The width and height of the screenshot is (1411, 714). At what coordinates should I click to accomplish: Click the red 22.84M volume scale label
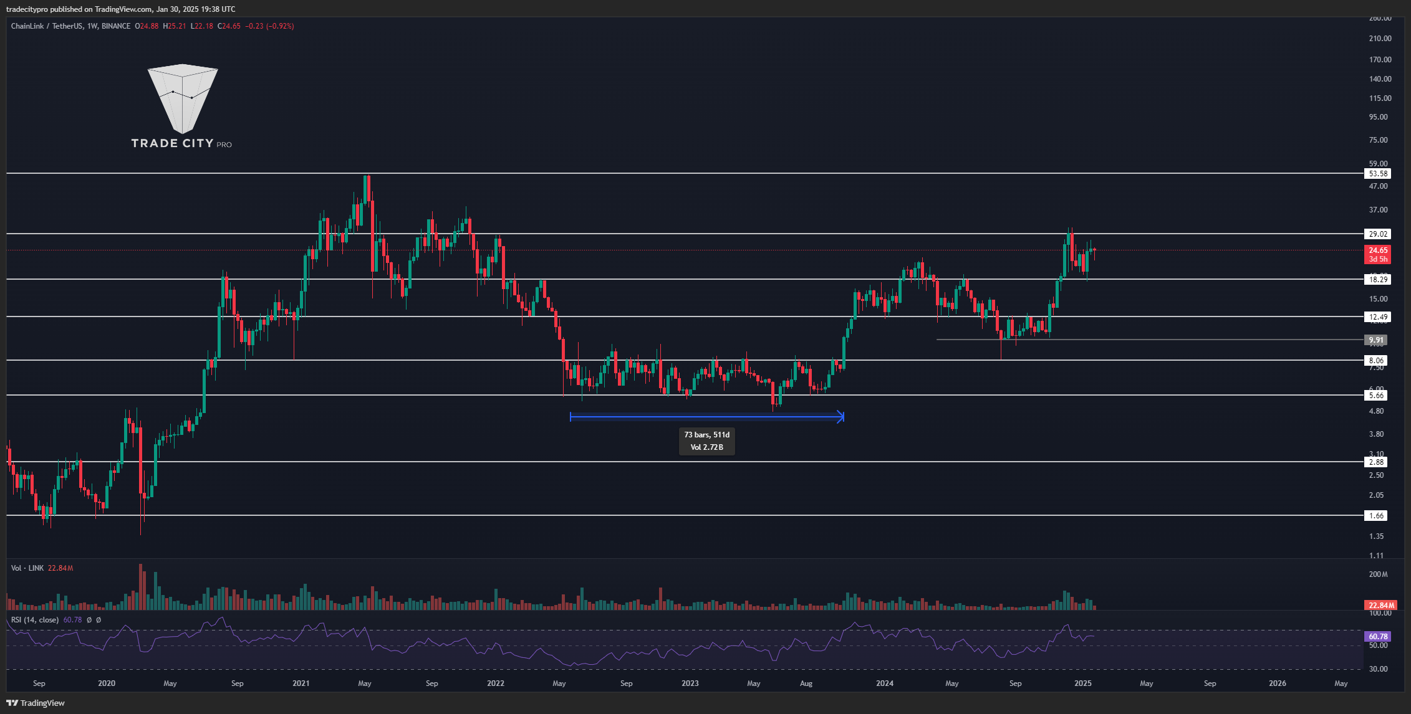pos(1381,606)
